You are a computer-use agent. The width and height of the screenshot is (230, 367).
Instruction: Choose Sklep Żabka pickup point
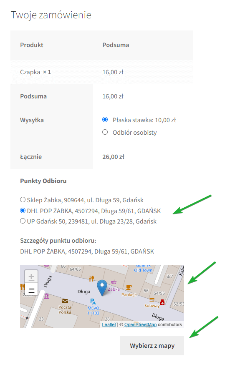(x=23, y=200)
